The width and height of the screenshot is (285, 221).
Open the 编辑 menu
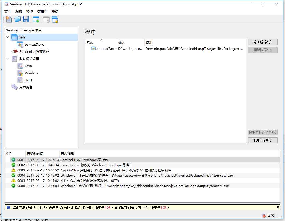tap(19, 11)
